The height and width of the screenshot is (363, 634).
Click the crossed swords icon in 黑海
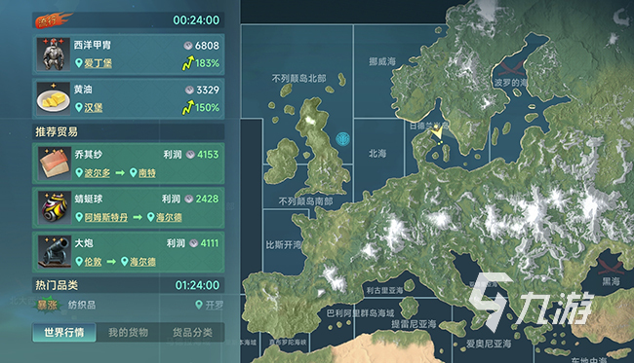pyautogui.click(x=611, y=267)
